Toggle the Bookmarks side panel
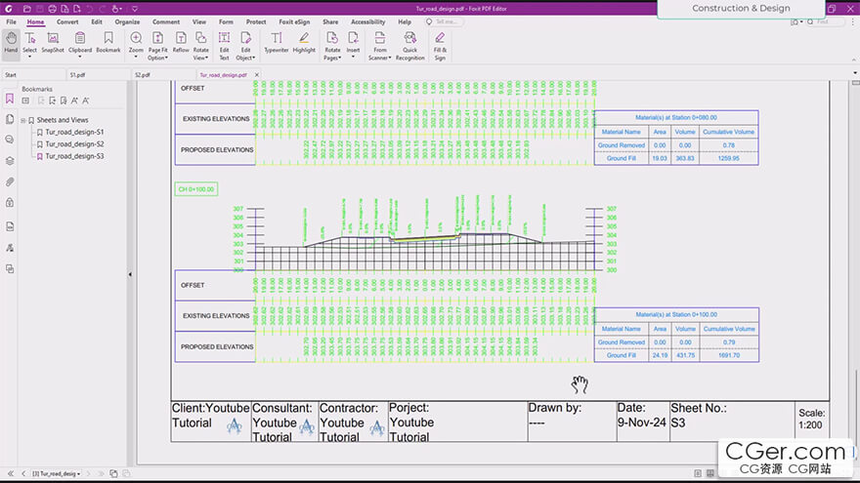This screenshot has height=483, width=860. (x=10, y=99)
